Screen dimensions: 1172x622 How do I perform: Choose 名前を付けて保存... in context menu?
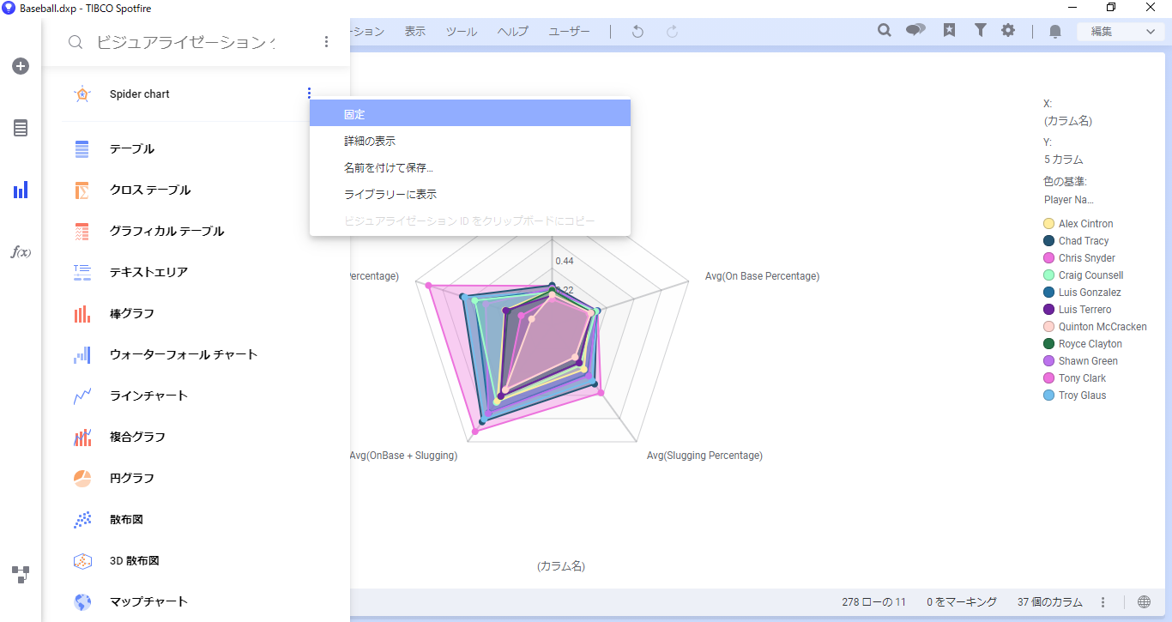tap(470, 167)
